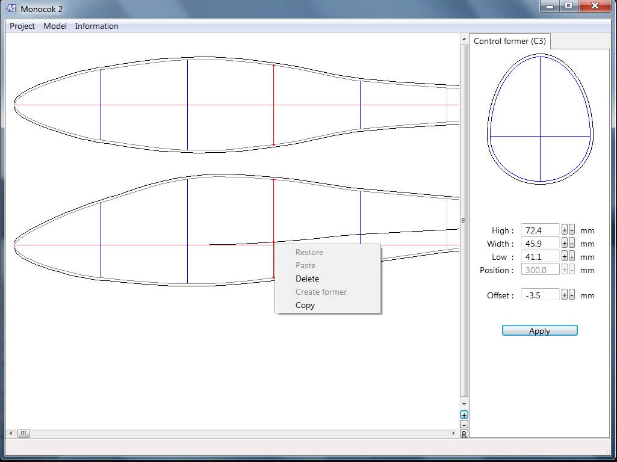617x462 pixels.
Task: Click the vertical scrollbar up arrow
Action: point(464,39)
